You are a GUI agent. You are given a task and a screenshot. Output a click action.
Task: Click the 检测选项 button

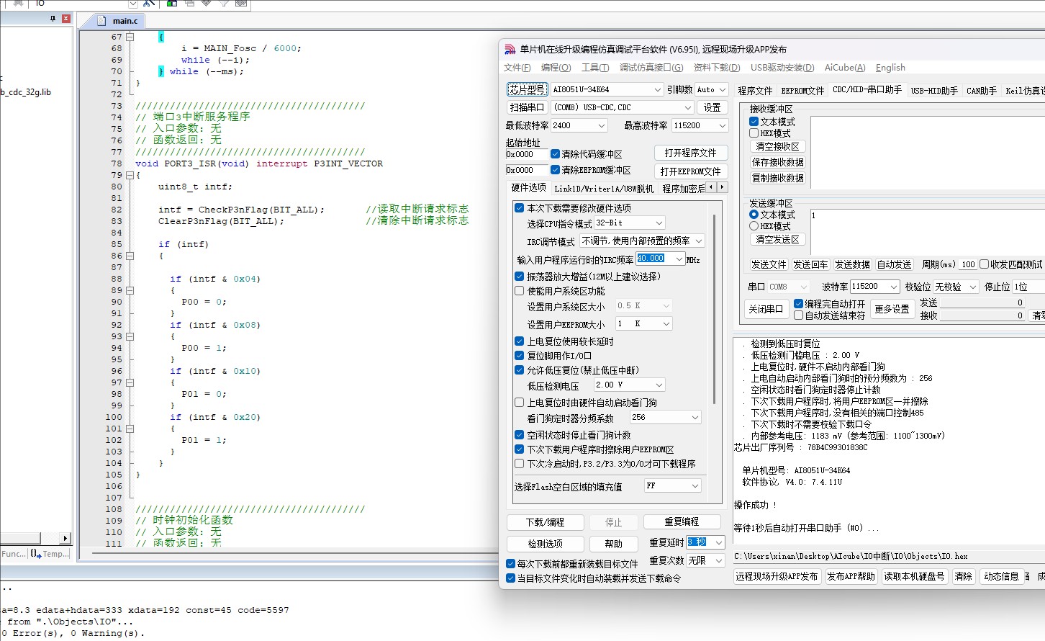pos(545,544)
